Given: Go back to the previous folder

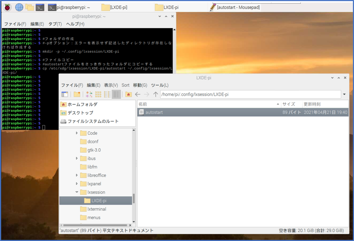Looking at the screenshot, I should (x=137, y=94).
